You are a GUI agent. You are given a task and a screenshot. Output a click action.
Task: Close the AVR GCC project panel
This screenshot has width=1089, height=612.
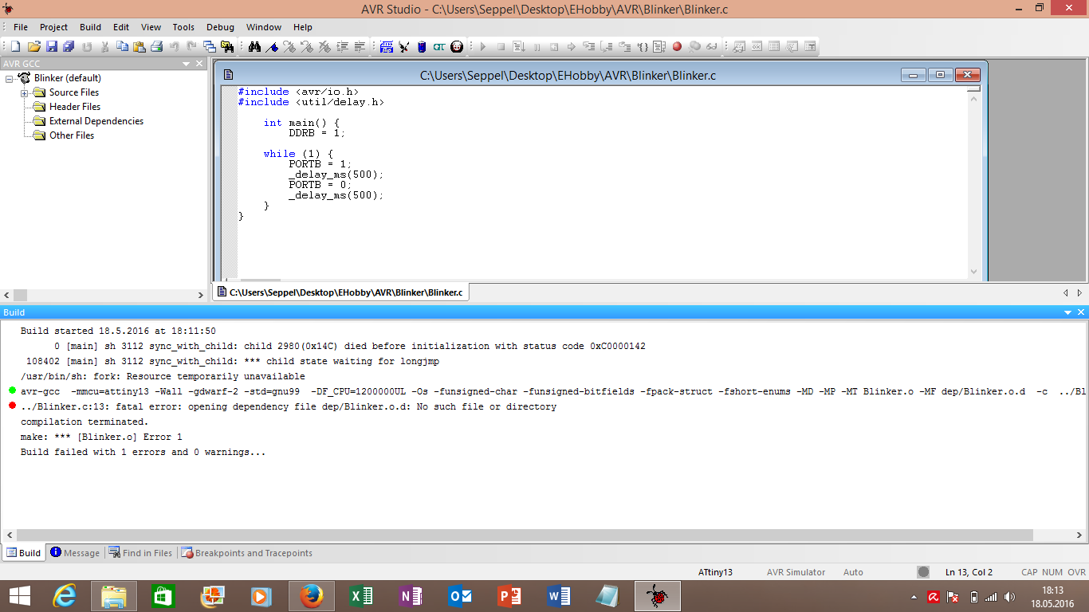pyautogui.click(x=200, y=64)
